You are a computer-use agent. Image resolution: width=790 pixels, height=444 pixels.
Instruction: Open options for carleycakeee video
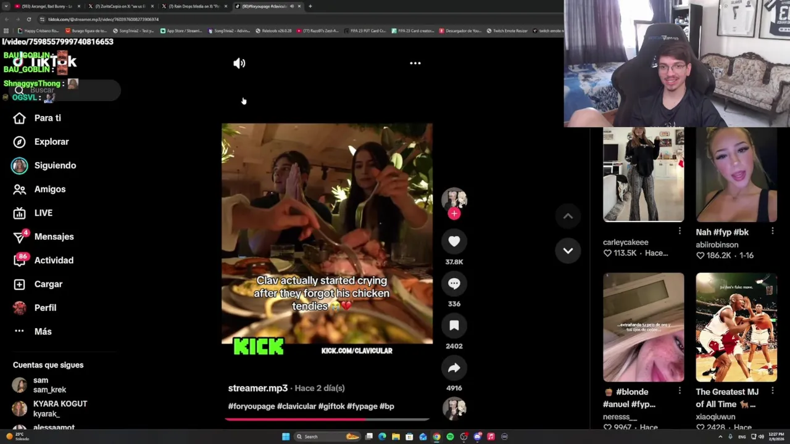point(680,231)
